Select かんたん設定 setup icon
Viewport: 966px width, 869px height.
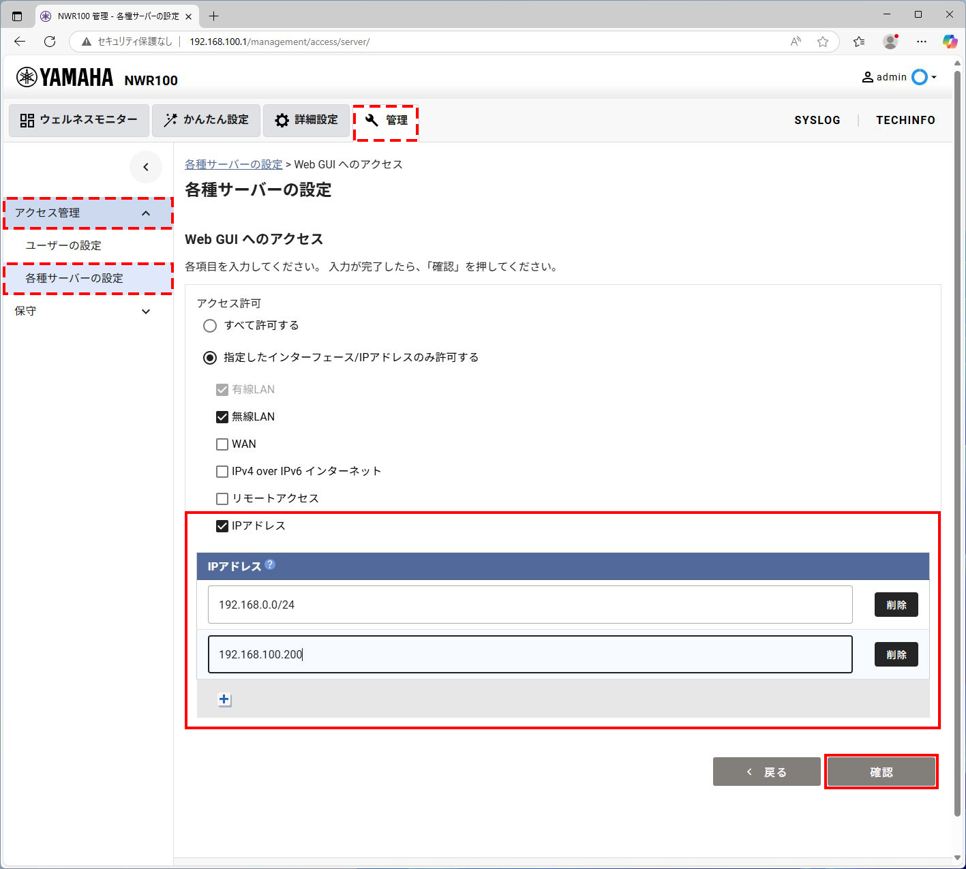[x=206, y=120]
